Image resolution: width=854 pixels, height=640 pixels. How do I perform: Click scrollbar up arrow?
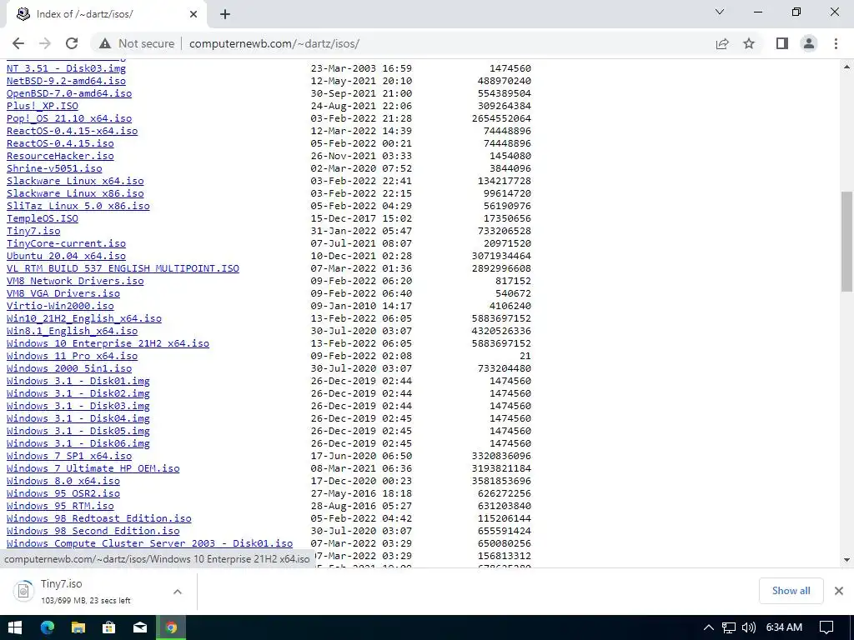point(847,67)
